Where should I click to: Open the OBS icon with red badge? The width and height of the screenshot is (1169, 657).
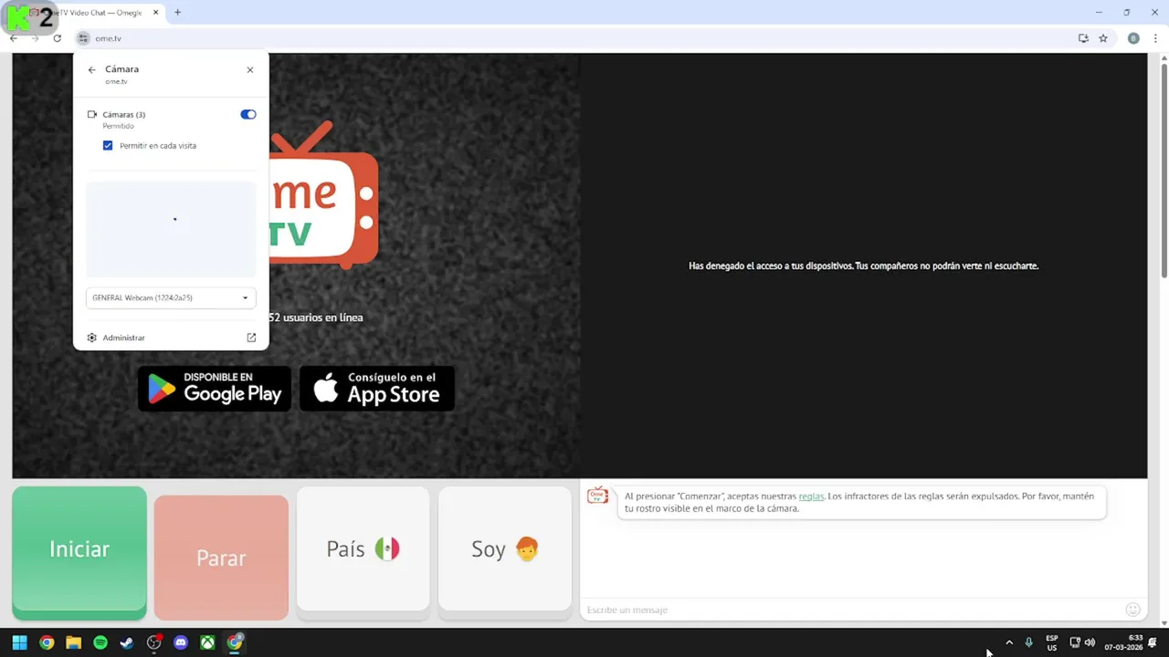pos(154,642)
